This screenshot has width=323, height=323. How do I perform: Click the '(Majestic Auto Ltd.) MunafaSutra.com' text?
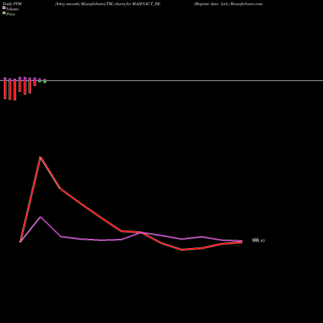[228, 4]
